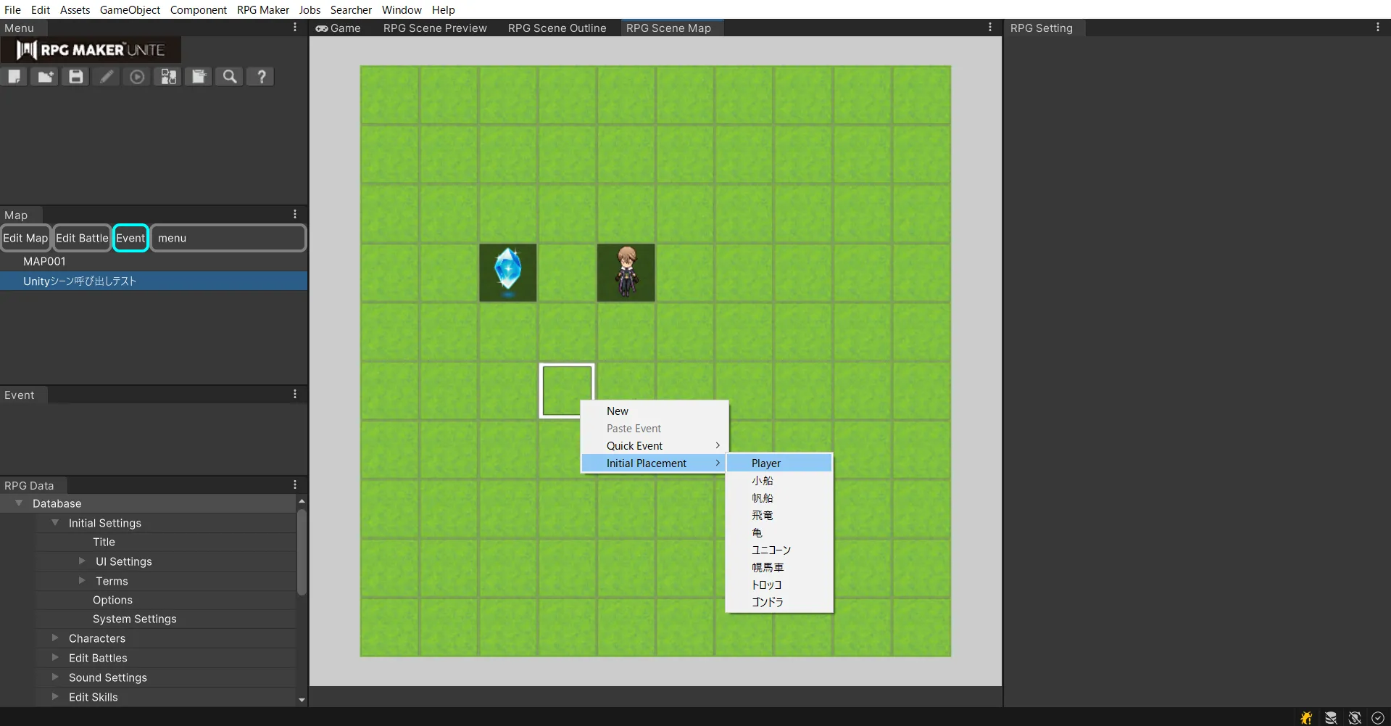
Task: Click the save floppy disk icon
Action: (76, 77)
